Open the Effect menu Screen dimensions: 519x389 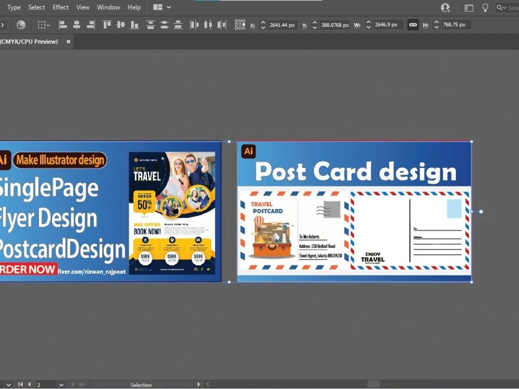point(60,7)
